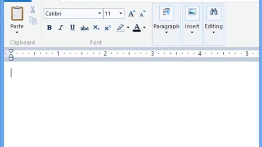262x147 pixels.
Task: Expand the font size dropdown arrow
Action: click(x=121, y=13)
